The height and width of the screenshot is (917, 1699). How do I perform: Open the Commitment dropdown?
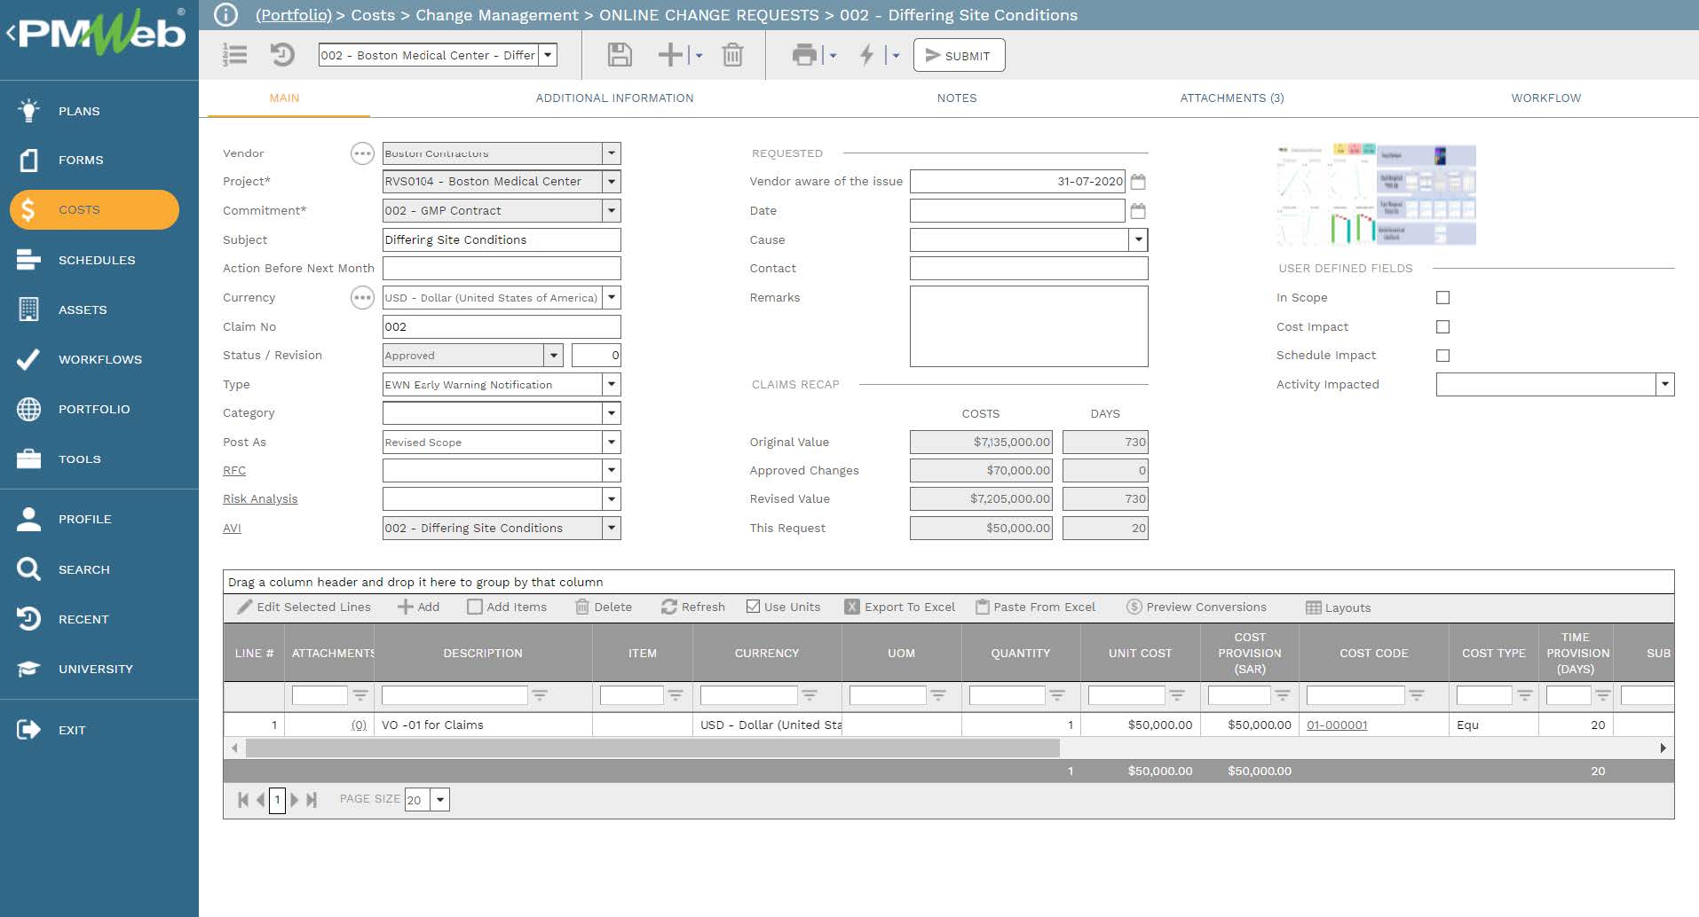pos(611,211)
